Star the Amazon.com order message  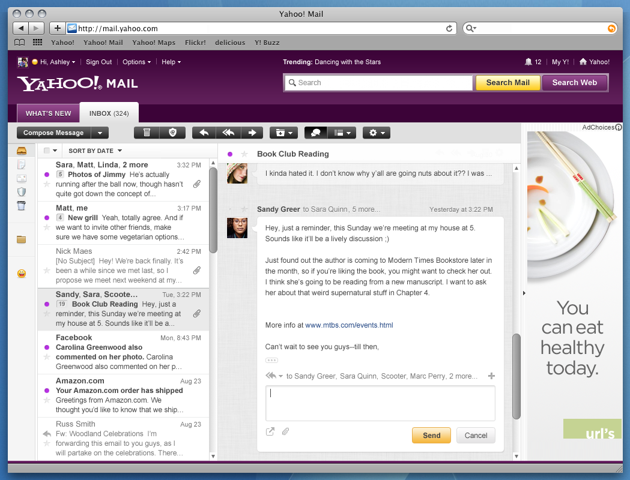[47, 400]
